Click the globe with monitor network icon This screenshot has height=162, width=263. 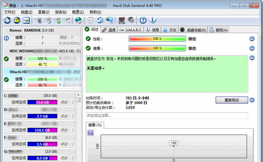[x=110, y=20]
